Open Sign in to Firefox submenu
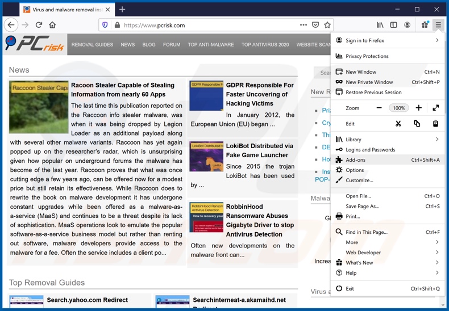449x311 pixels. click(x=388, y=40)
